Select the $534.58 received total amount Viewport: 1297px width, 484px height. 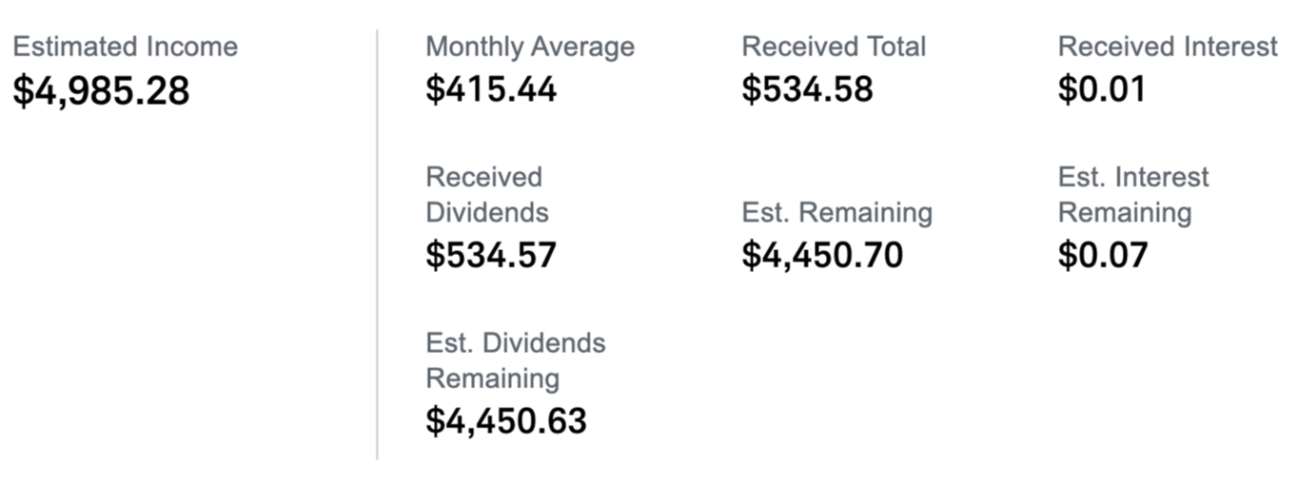point(807,89)
